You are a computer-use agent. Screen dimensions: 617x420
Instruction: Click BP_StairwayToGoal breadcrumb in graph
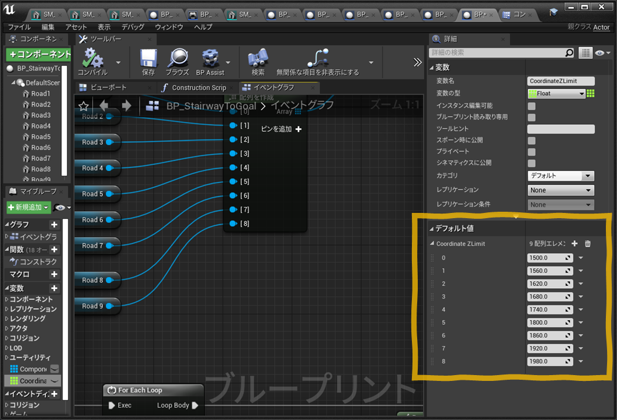[x=212, y=106]
